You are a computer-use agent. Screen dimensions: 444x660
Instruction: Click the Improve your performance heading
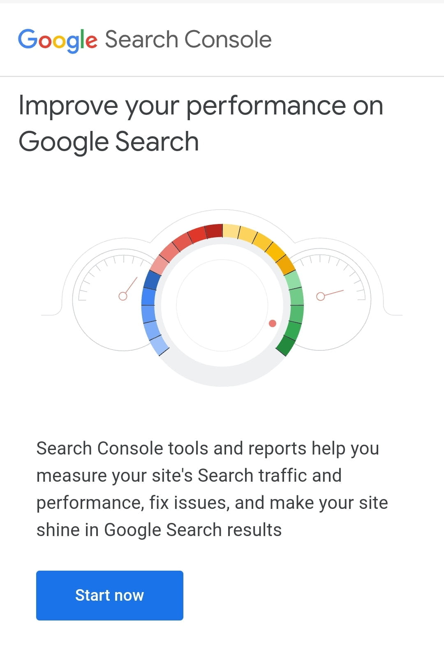[x=201, y=123]
